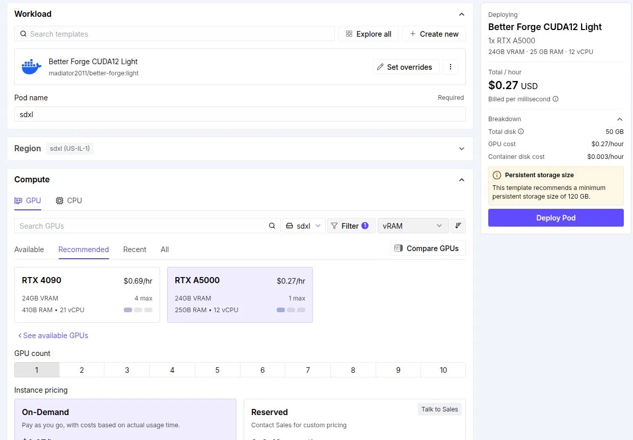Image resolution: width=633 pixels, height=440 pixels.
Task: Set GPU count to 7
Action: (x=308, y=370)
